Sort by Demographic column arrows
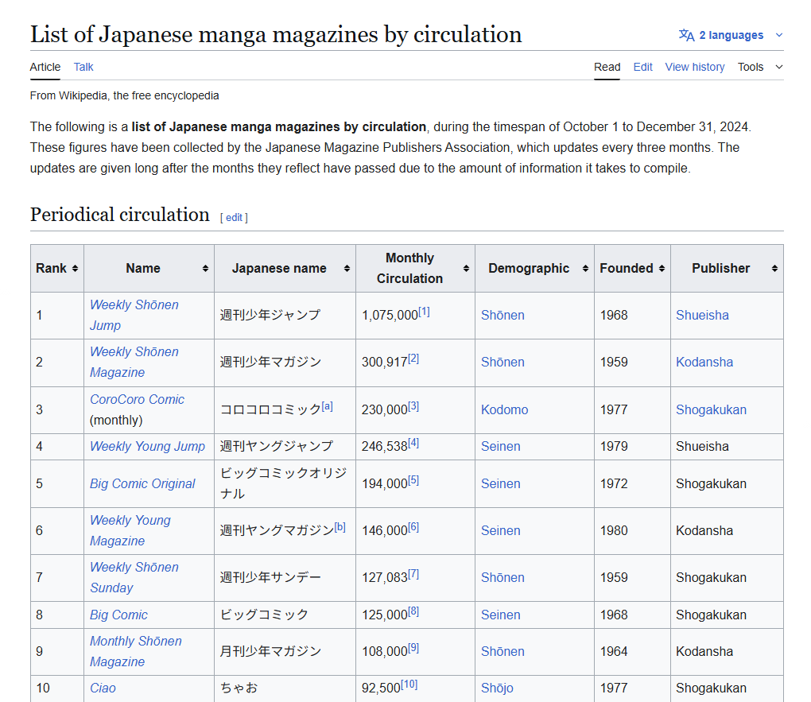Viewport: 811px width, 702px height. [x=585, y=269]
